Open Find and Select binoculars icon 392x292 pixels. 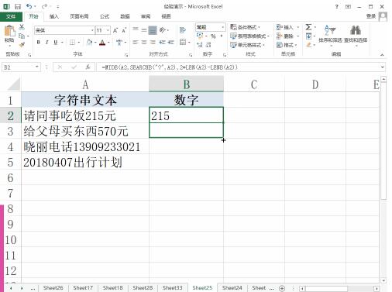[356, 31]
